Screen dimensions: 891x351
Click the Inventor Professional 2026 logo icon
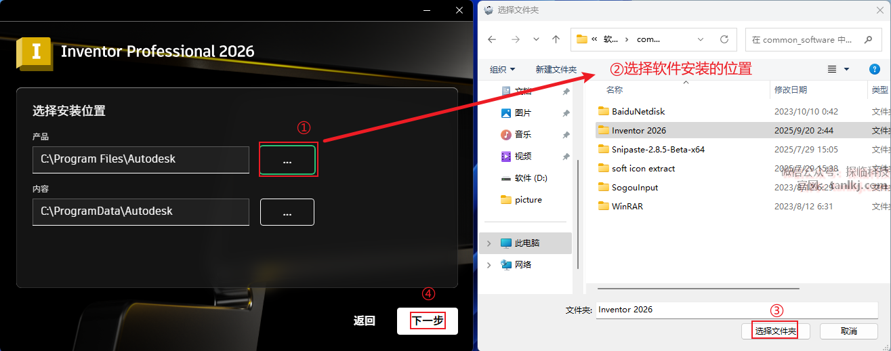click(35, 53)
